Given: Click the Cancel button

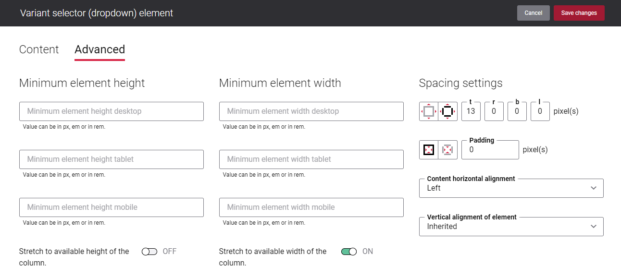Looking at the screenshot, I should [x=533, y=13].
